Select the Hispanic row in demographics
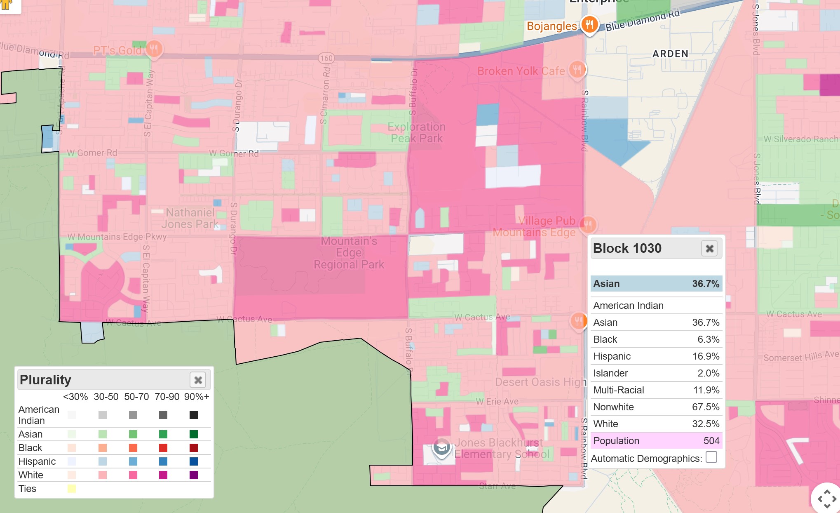This screenshot has width=840, height=513. [x=656, y=356]
